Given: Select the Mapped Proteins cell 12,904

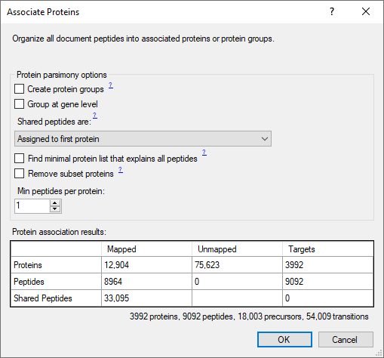Looking at the screenshot, I should [146, 265].
